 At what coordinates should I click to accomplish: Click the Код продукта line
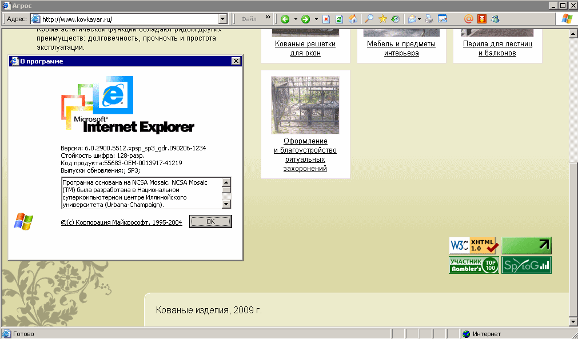tap(121, 163)
